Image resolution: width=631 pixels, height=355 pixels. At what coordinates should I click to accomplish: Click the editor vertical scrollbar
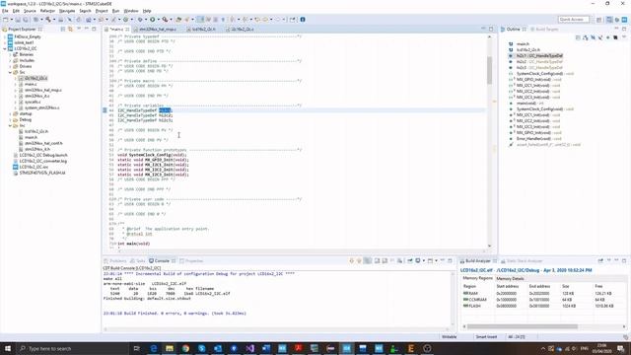tap(489, 70)
